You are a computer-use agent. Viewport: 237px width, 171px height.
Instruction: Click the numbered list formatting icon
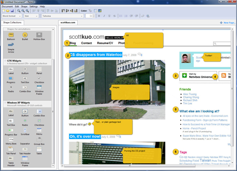pos(126,16)
